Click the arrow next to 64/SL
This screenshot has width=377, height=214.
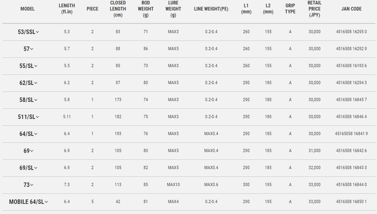pos(36,134)
